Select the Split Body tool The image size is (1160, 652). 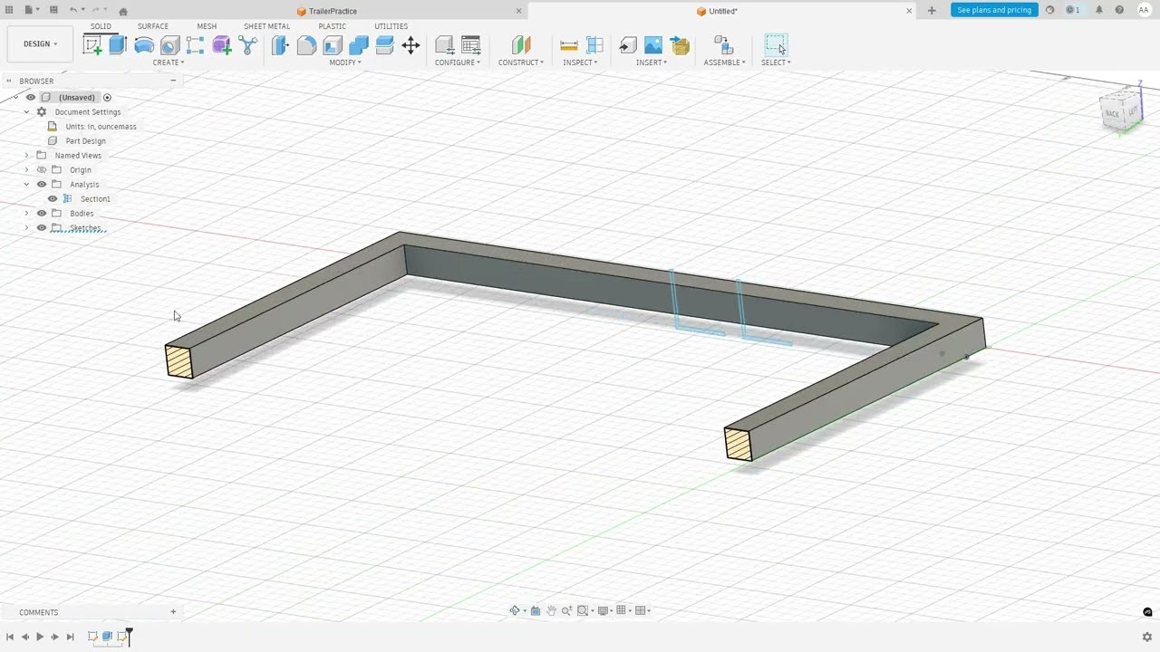[x=384, y=45]
